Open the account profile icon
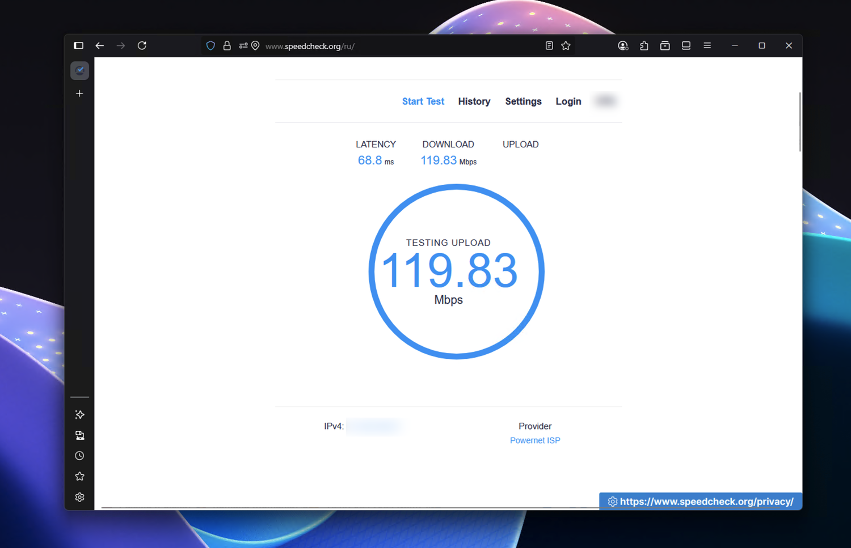 point(623,46)
